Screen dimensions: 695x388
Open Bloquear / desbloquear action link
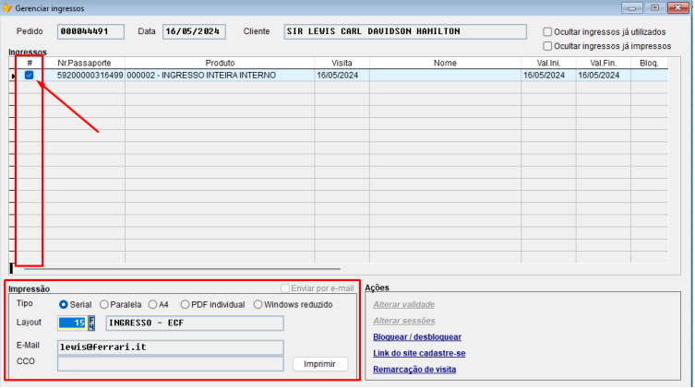point(416,337)
